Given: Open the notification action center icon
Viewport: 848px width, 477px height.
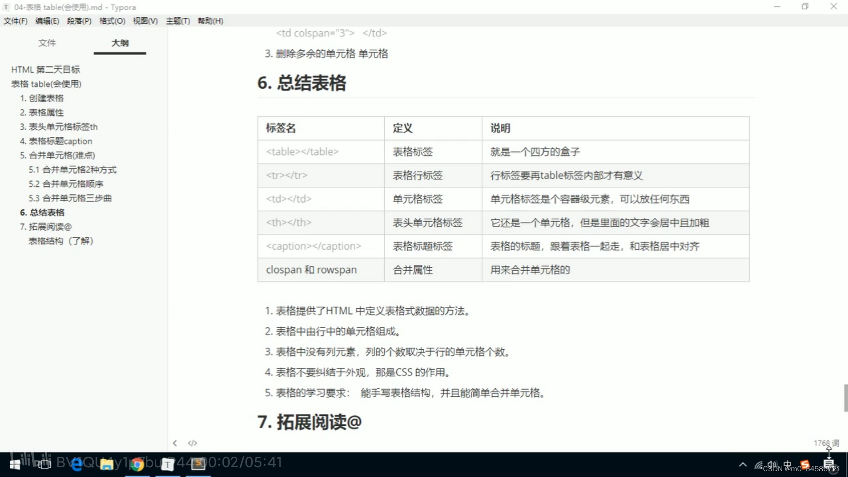Looking at the screenshot, I should 829,465.
